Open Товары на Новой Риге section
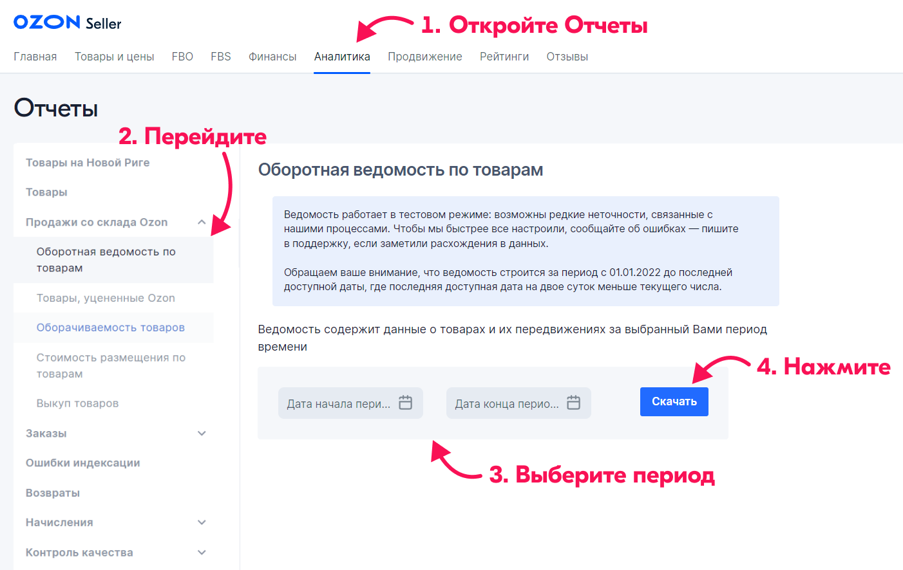The width and height of the screenshot is (903, 570). pyautogui.click(x=88, y=163)
